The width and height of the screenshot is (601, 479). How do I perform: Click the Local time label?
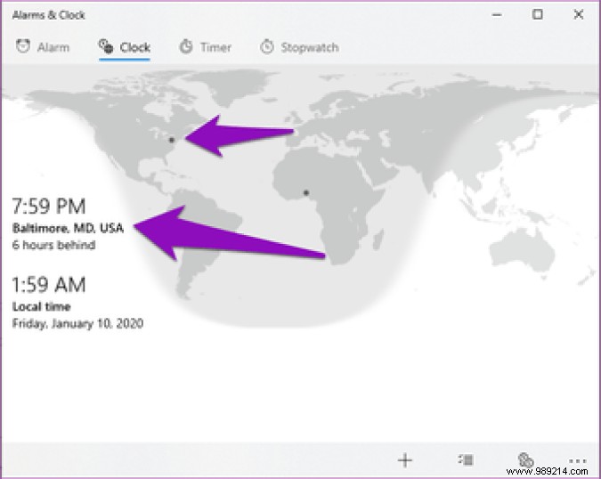tap(41, 306)
